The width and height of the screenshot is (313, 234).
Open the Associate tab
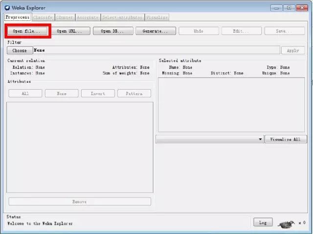tap(88, 18)
